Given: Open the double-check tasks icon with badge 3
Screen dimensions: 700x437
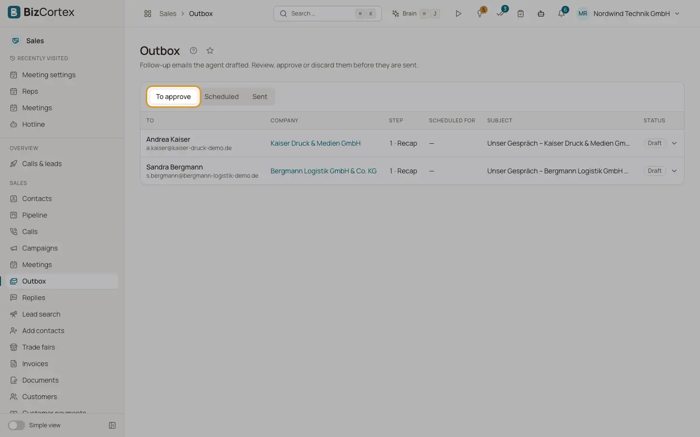Looking at the screenshot, I should [501, 14].
